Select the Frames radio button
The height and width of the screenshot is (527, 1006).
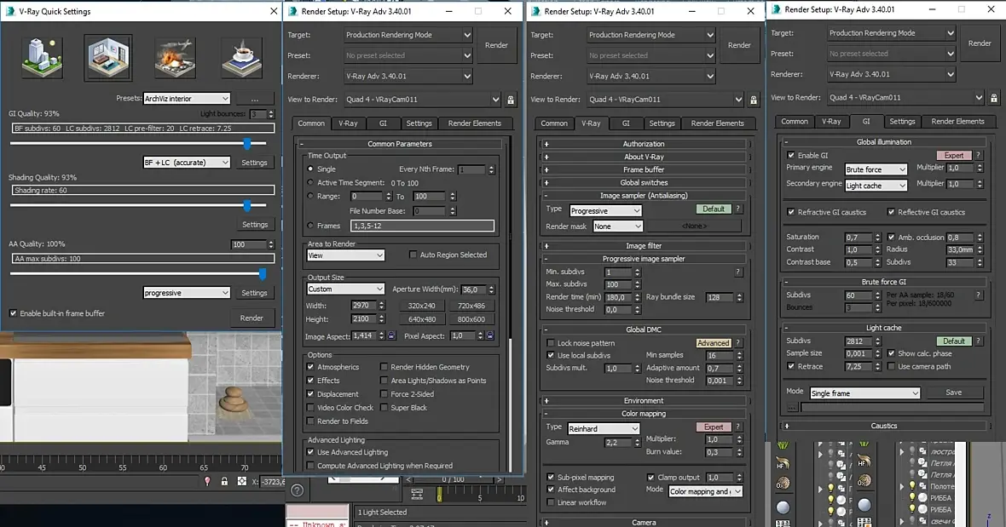[310, 226]
